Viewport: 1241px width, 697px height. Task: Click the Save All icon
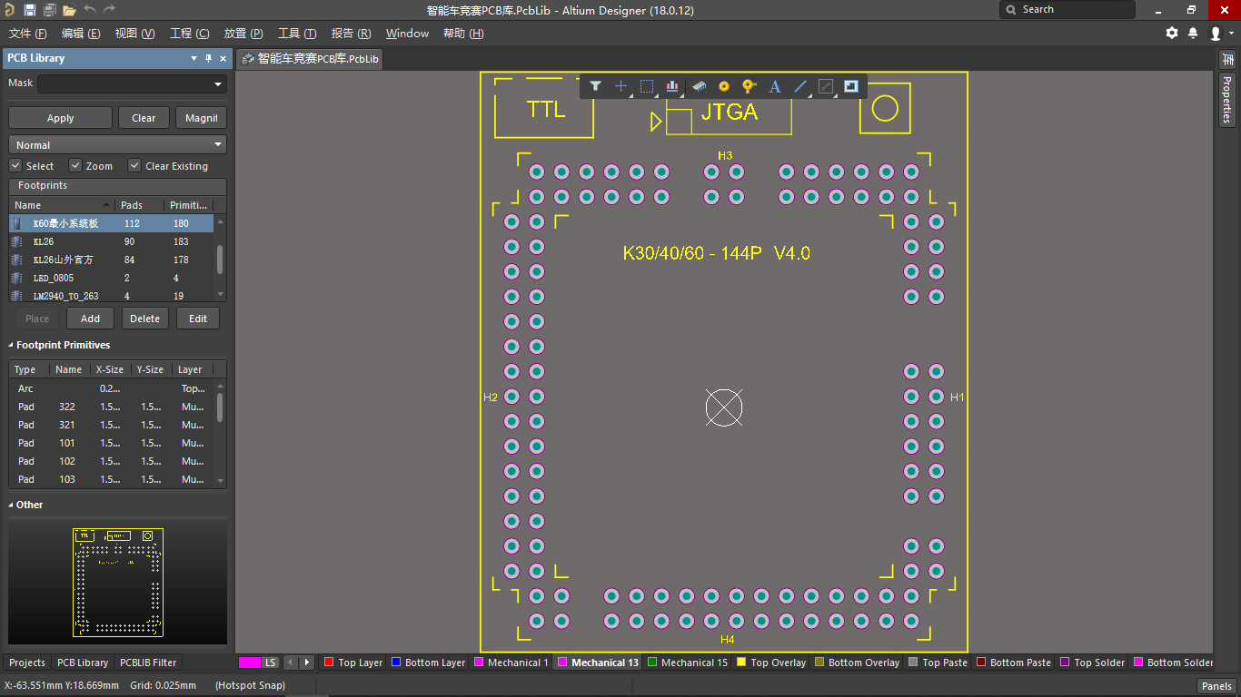(49, 10)
